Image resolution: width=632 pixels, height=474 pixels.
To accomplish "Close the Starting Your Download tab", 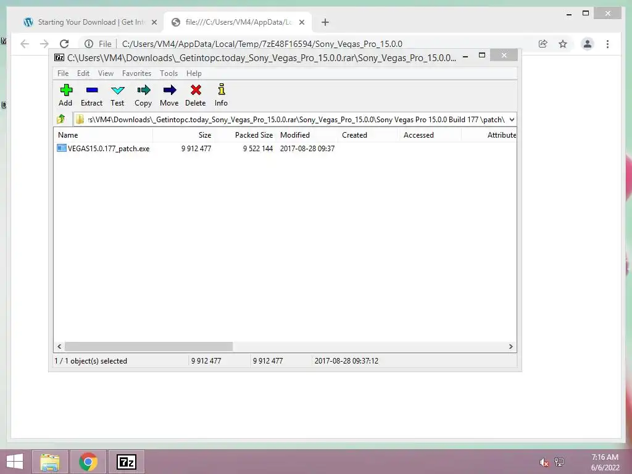I will [154, 23].
